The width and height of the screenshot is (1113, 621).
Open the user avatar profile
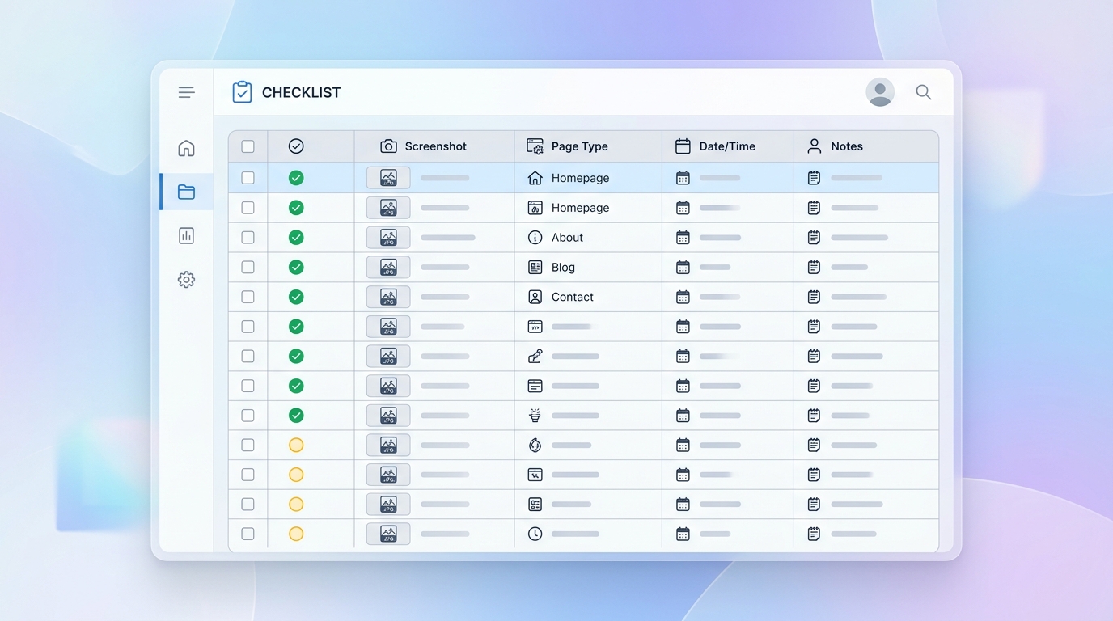click(880, 92)
